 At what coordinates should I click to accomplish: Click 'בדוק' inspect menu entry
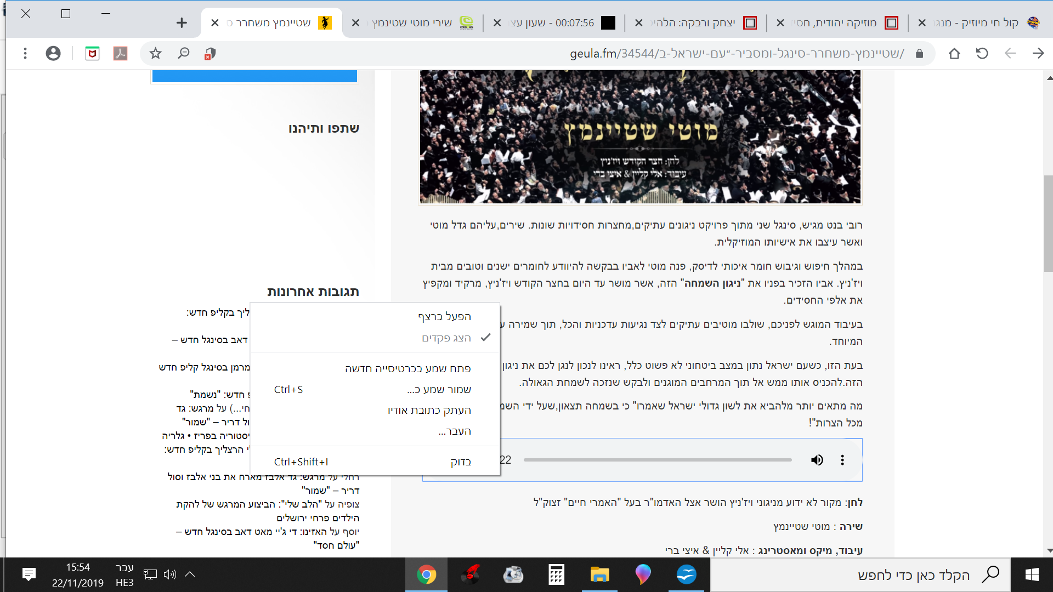(x=461, y=462)
